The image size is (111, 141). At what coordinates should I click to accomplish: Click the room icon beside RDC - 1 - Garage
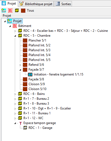(25, 128)
